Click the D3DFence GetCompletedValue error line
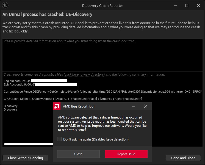Viewport: 205px width, 165px height. (102, 92)
